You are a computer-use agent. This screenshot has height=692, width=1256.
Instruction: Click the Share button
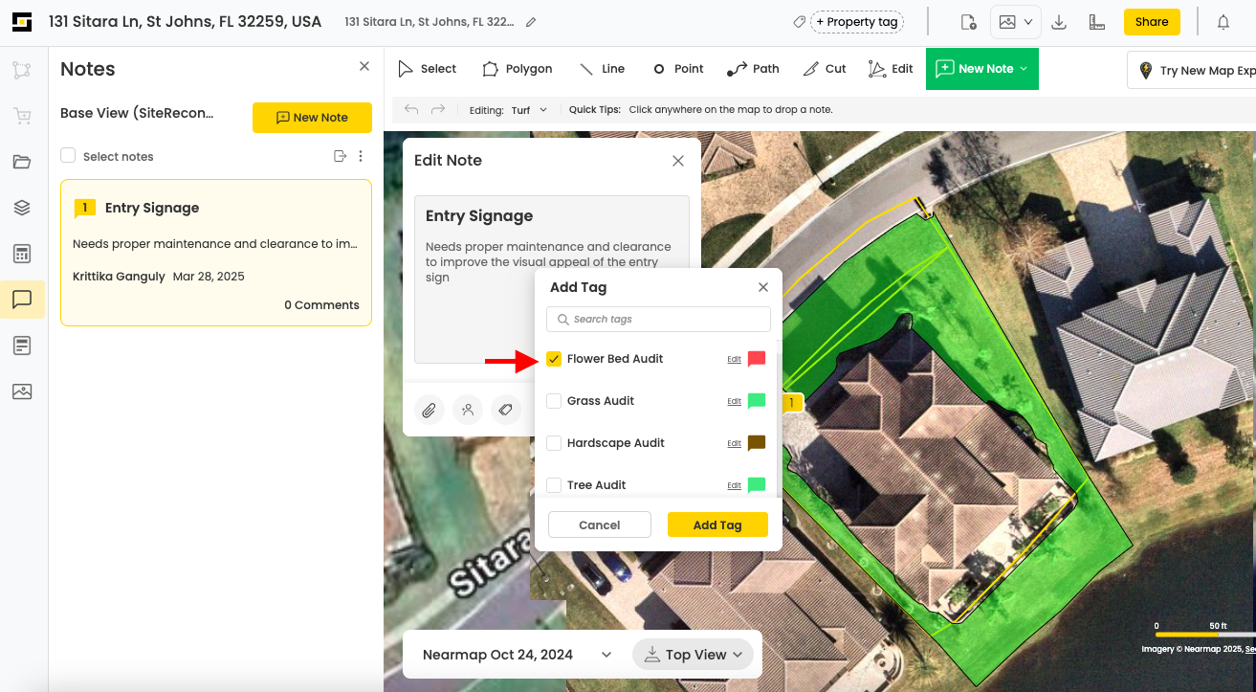[1152, 22]
